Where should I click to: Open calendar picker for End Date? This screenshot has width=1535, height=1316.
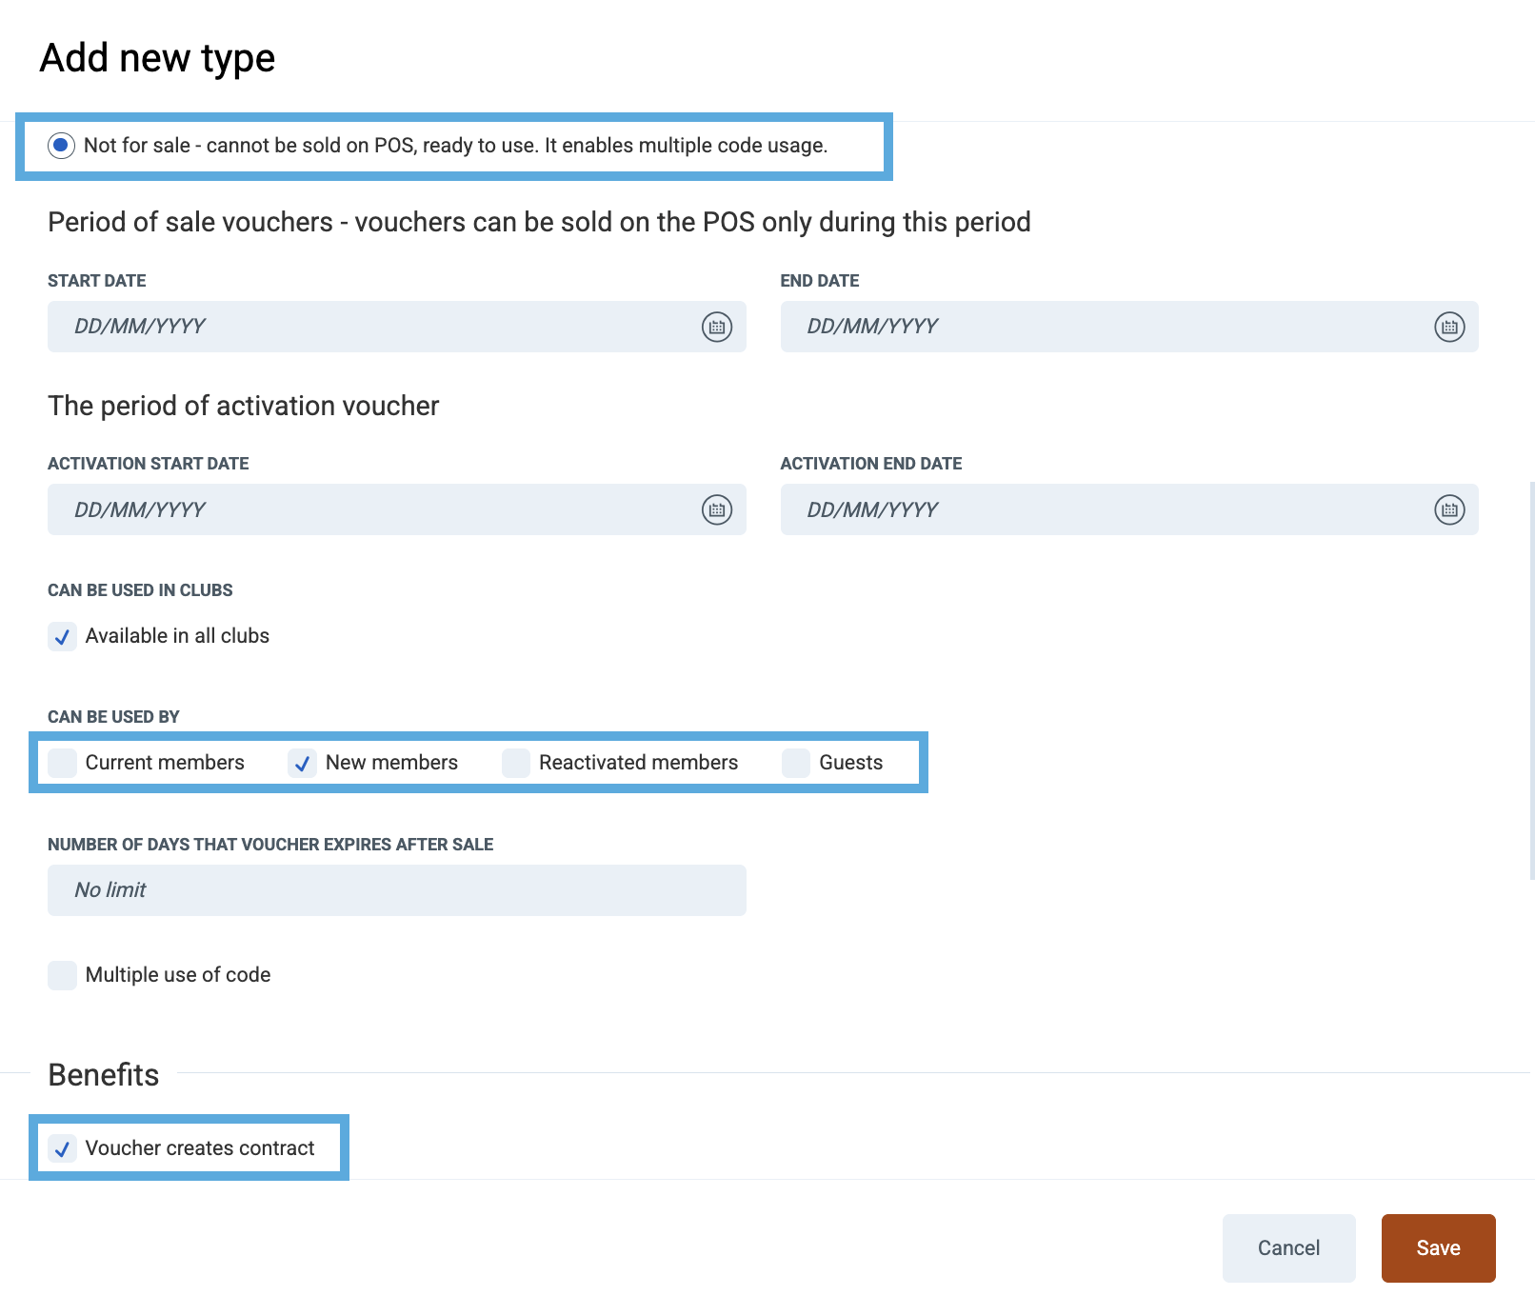coord(1449,327)
